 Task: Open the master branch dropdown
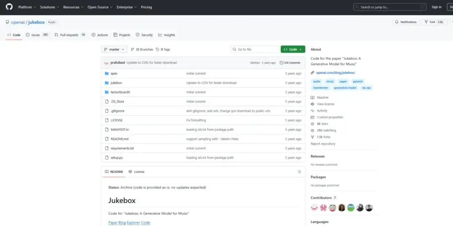(x=114, y=49)
